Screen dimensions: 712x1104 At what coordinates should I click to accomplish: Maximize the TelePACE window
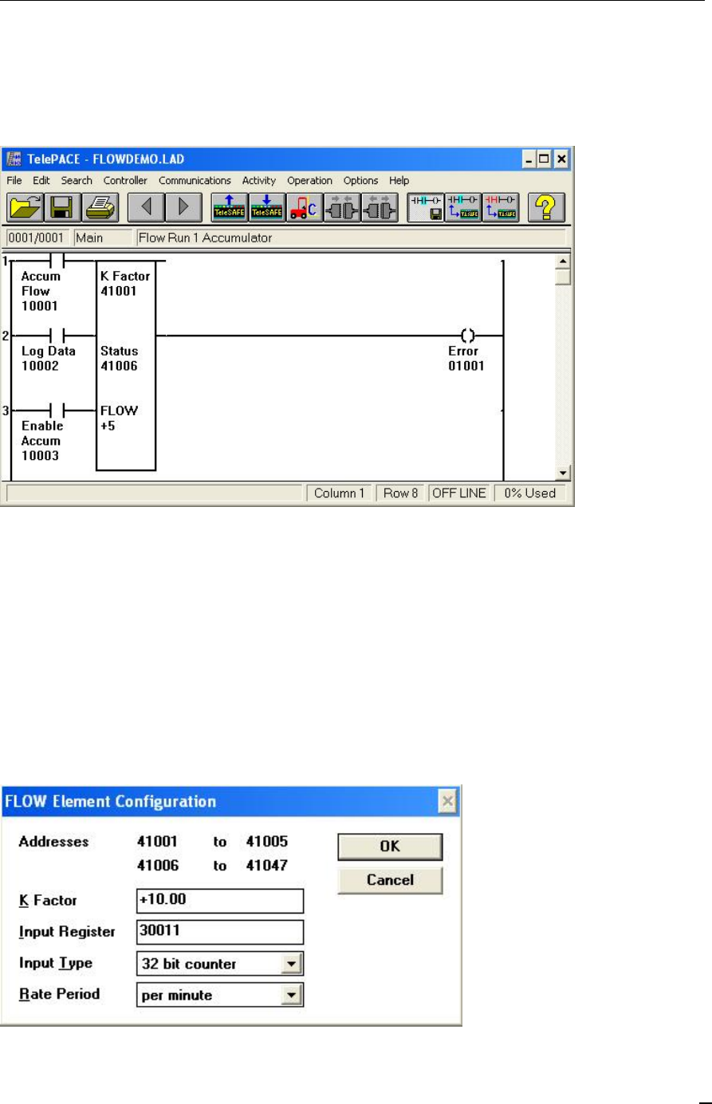pyautogui.click(x=546, y=159)
